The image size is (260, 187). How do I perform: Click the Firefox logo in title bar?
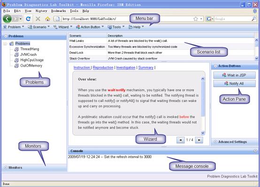(4, 4)
